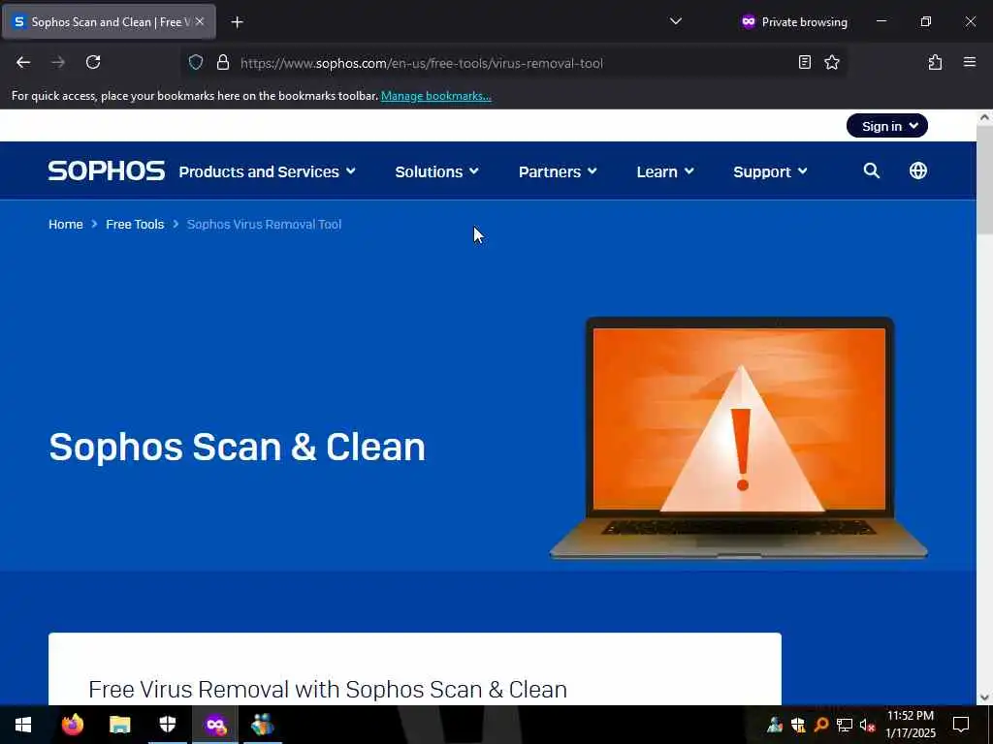
Task: Click scrollbar down arrow
Action: tap(984, 697)
